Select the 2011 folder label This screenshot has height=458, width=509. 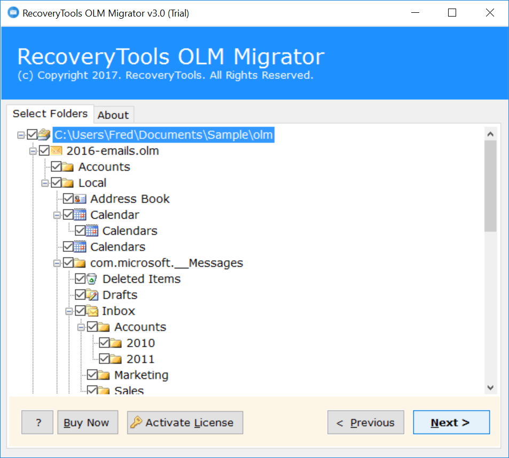tap(140, 359)
